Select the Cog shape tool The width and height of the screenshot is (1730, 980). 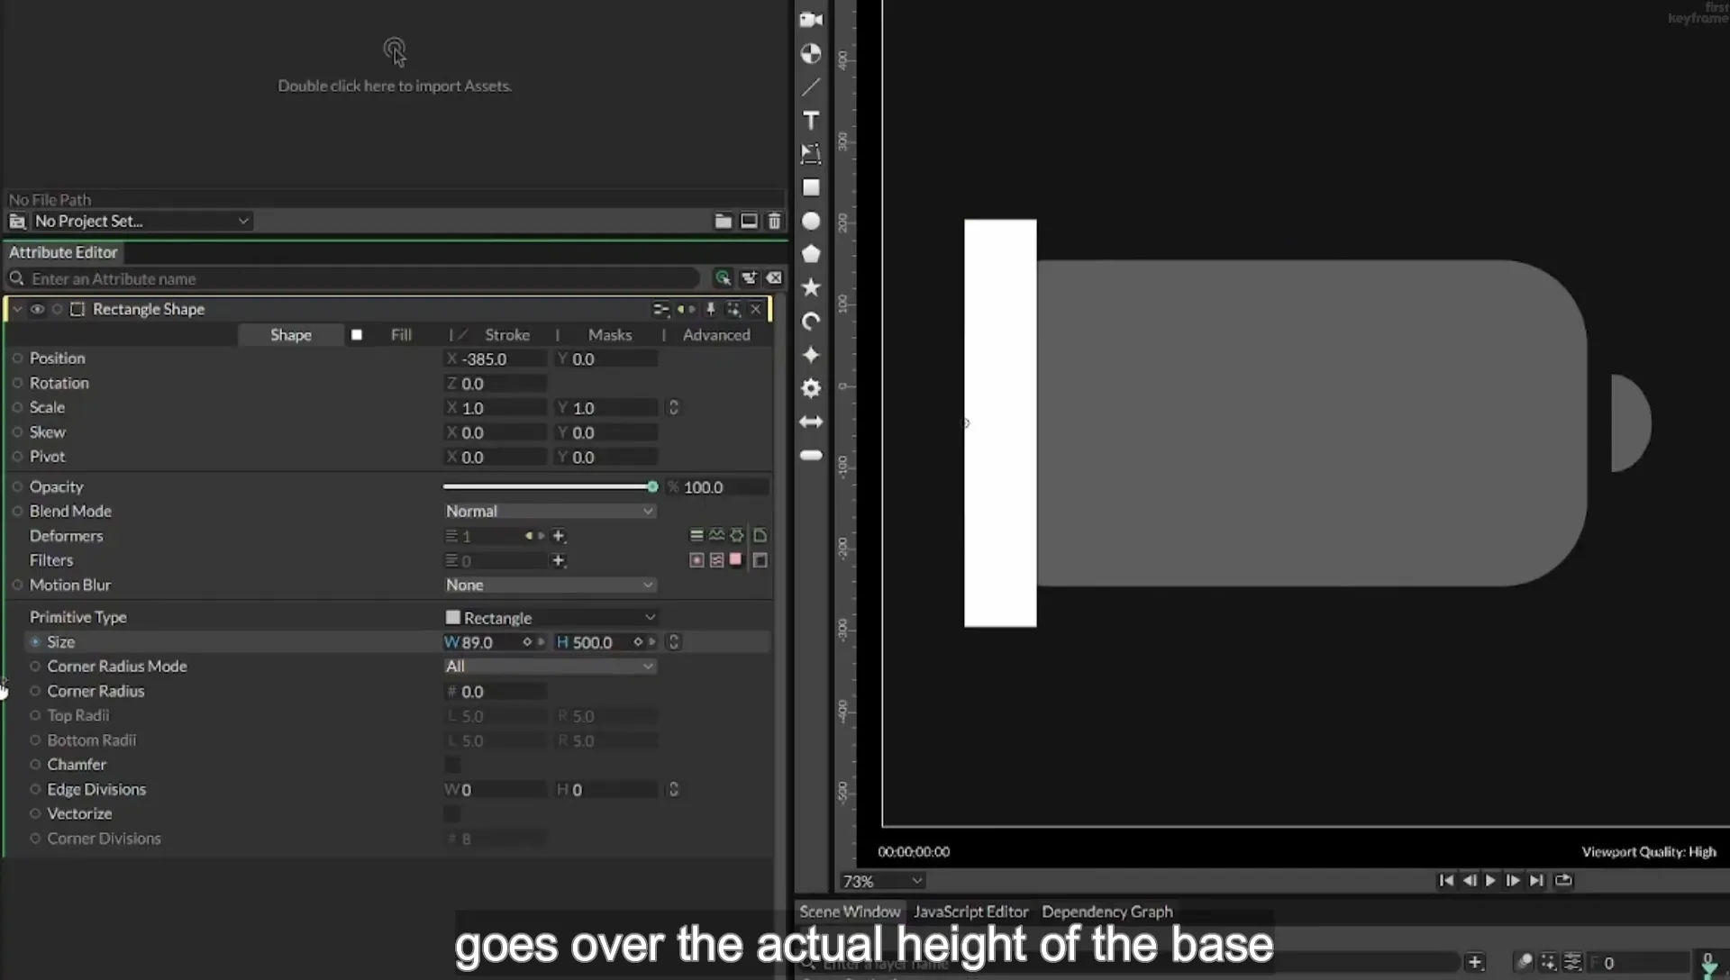point(811,388)
